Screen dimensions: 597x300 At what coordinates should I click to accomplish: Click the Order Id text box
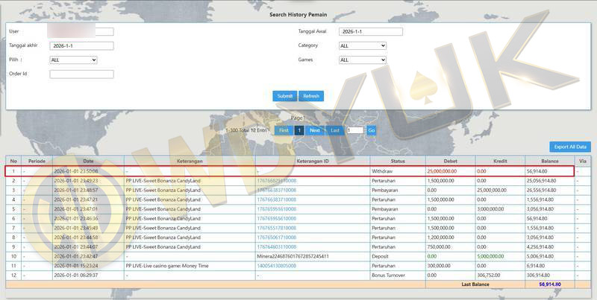pyautogui.click(x=81, y=74)
